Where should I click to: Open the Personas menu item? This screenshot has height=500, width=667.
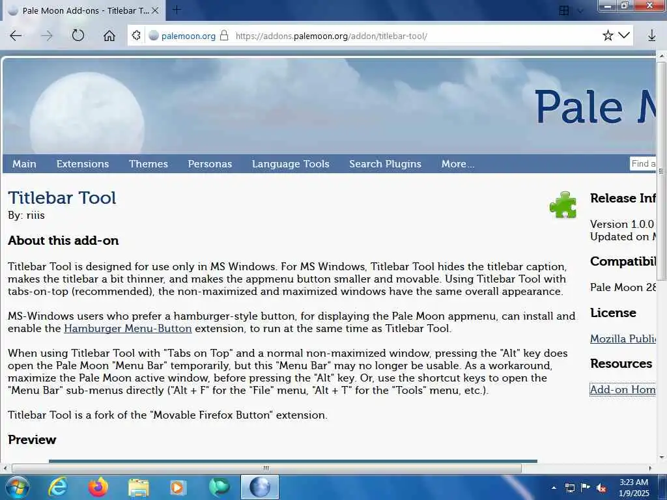point(210,163)
